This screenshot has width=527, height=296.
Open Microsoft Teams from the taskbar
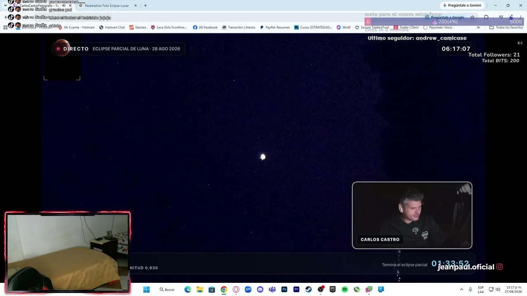click(x=272, y=289)
